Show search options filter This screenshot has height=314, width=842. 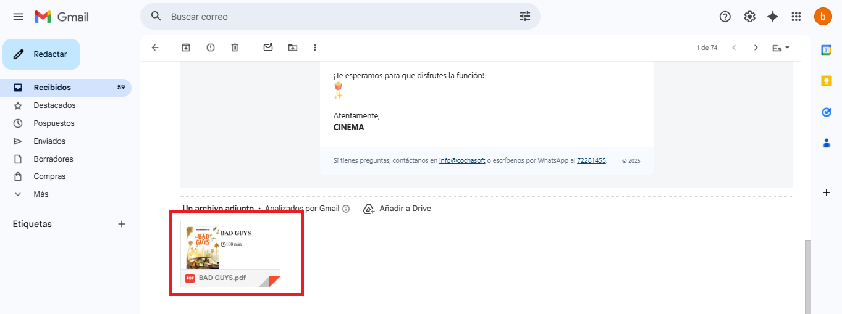[x=525, y=17]
